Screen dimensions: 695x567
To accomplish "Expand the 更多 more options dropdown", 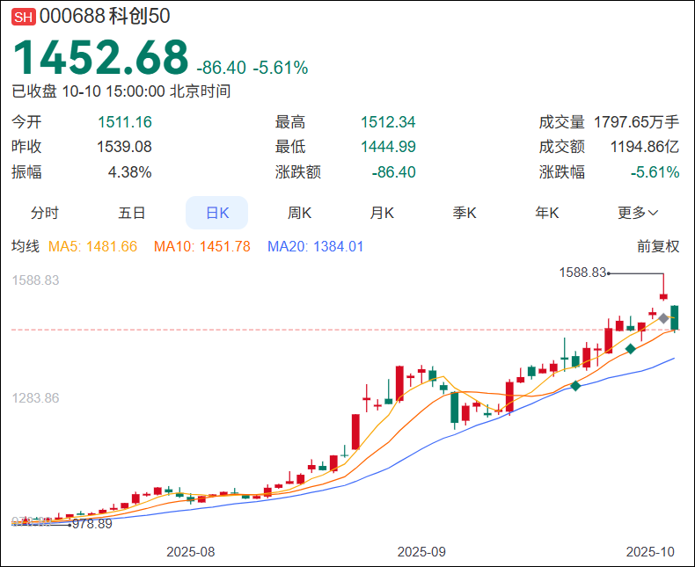I will click(638, 213).
